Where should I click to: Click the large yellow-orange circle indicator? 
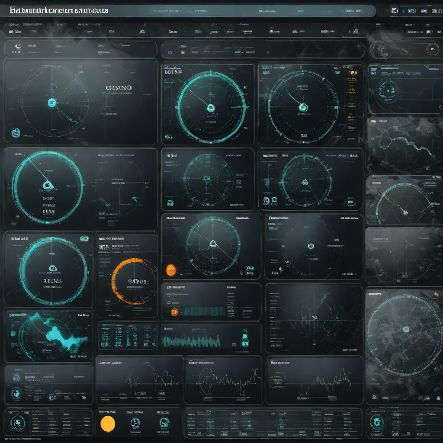pos(107,424)
